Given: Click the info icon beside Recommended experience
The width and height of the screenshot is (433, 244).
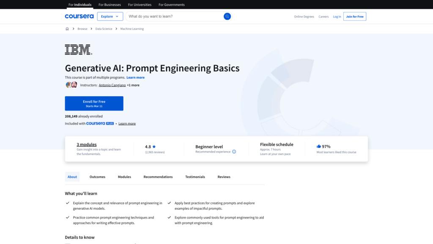Looking at the screenshot, I should 234,152.
